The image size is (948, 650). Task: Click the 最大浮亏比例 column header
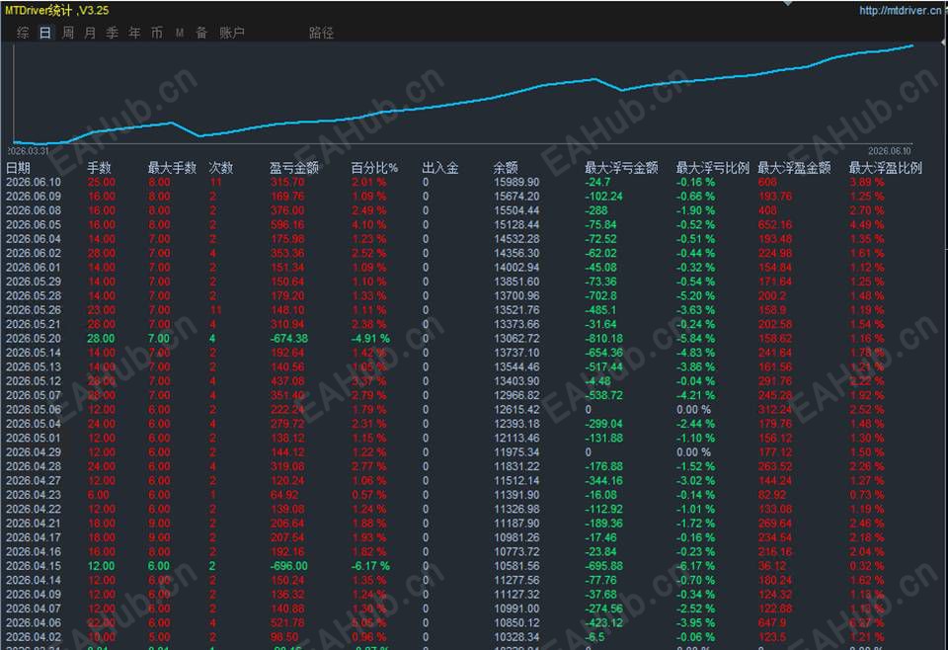tap(713, 168)
